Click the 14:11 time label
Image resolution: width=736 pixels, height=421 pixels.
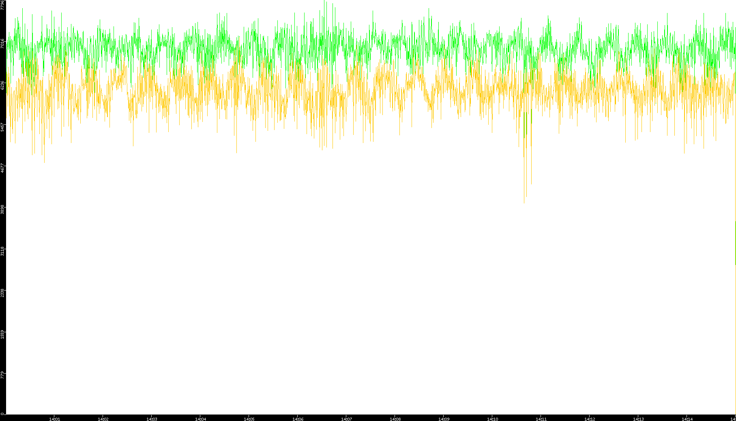click(x=541, y=419)
